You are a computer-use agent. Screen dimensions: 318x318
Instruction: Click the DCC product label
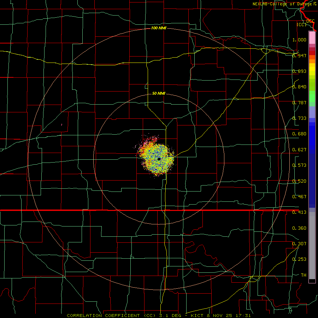(311, 21)
